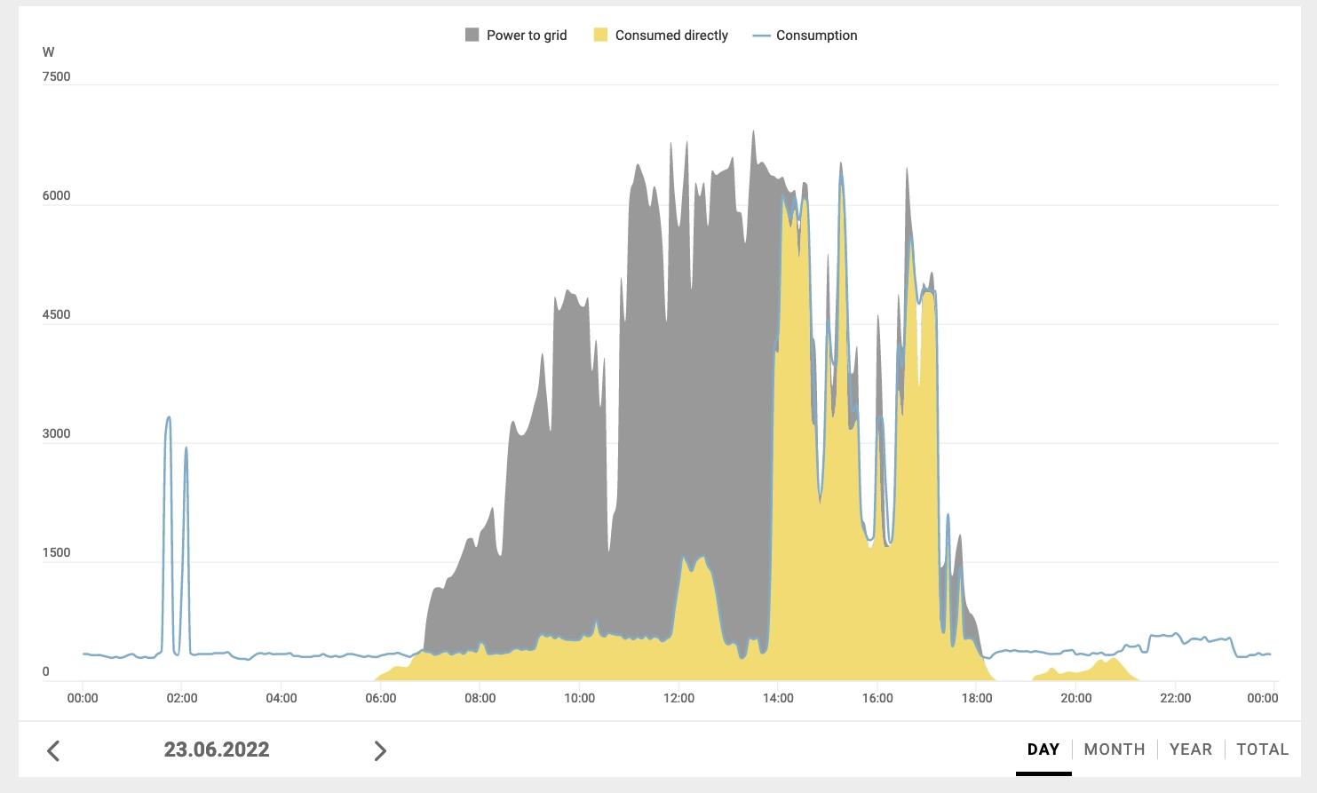Click the blue Consumption line marker
The width and height of the screenshot is (1317, 793).
pyautogui.click(x=761, y=36)
